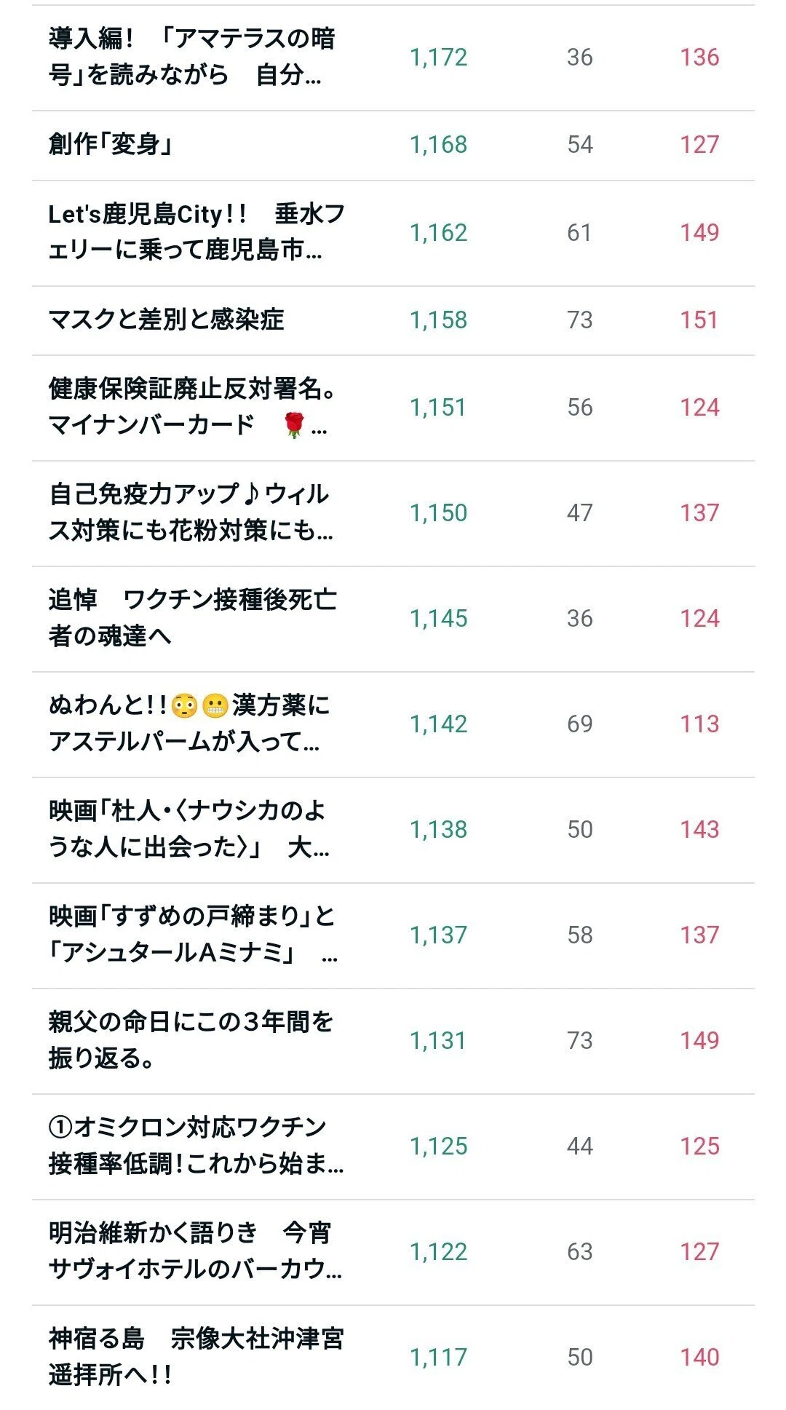Open the 創作「変身」 article

[111, 144]
